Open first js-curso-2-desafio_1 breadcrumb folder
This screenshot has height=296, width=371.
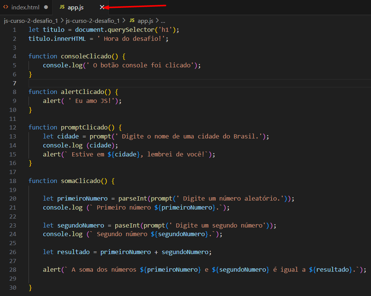(31, 21)
